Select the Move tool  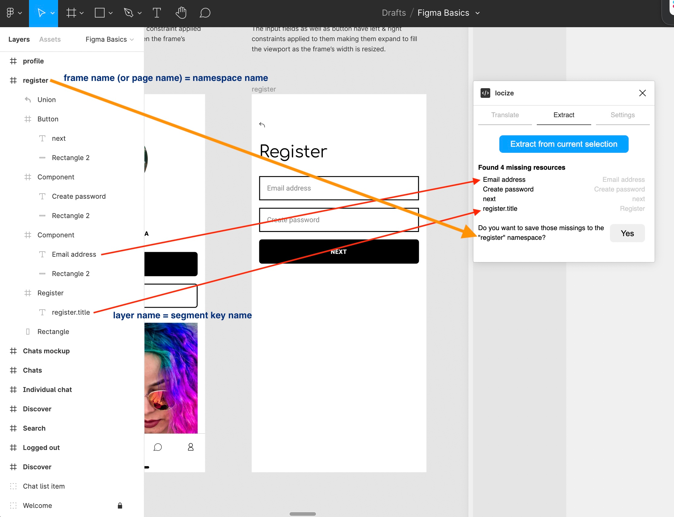pyautogui.click(x=42, y=13)
